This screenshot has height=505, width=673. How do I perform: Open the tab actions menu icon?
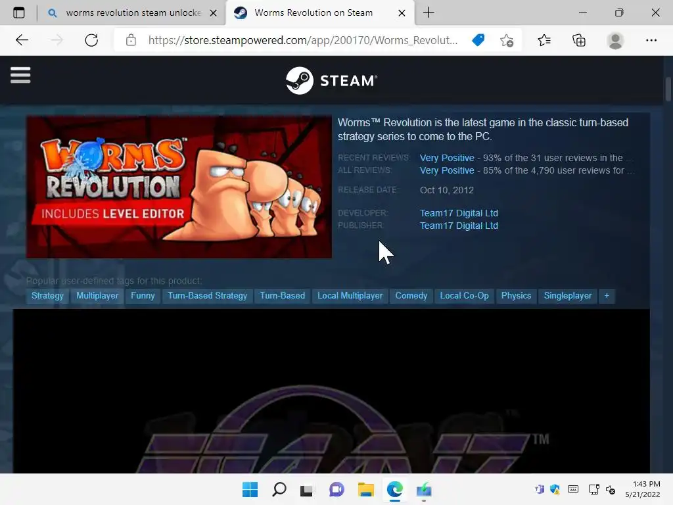19,13
